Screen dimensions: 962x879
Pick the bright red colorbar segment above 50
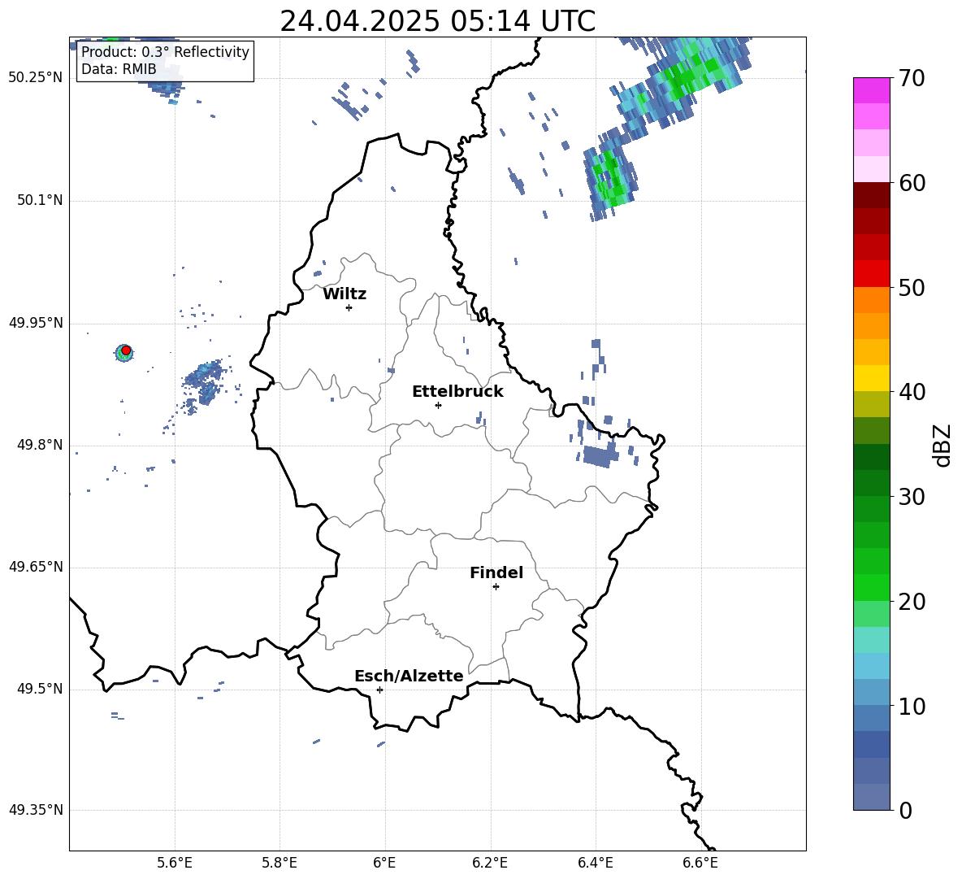(x=871, y=274)
